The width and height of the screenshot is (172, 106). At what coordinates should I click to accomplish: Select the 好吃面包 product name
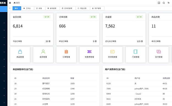(46, 99)
